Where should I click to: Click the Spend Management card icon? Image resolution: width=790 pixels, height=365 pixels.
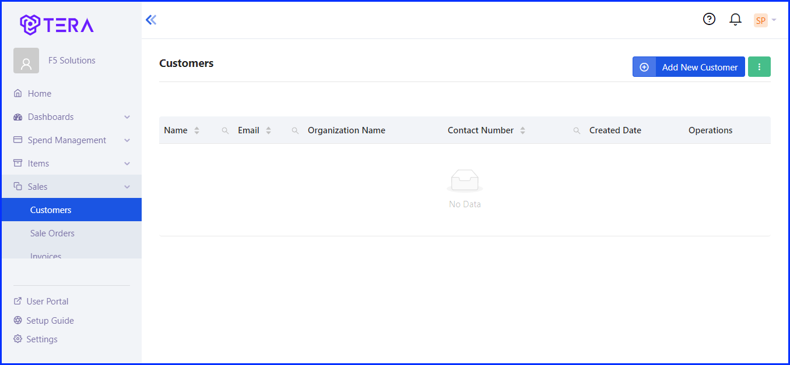pos(17,140)
